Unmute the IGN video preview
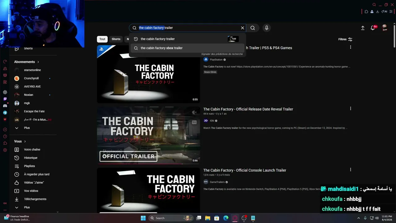Screen dimensions: 396x223 pyautogui.click(x=194, y=112)
